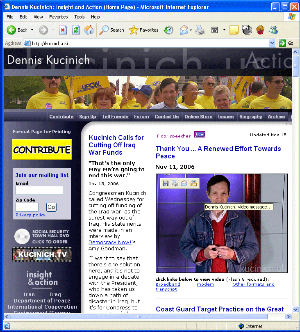Expand the Edit button dropdown arrow
Image resolution: width=300 pixels, height=332 pixels.
[224, 30]
